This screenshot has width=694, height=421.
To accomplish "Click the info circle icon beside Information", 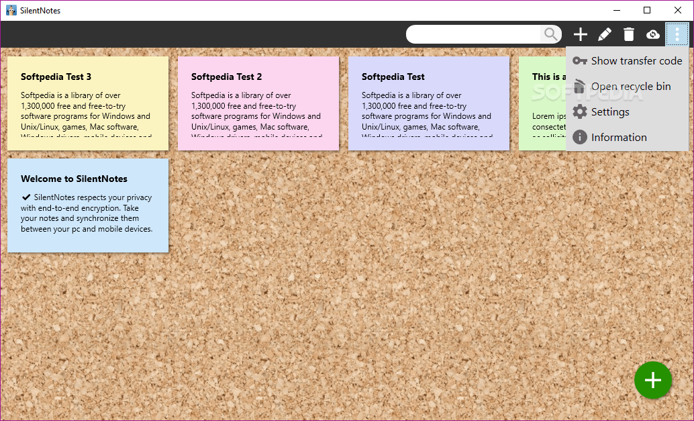I will pos(580,137).
